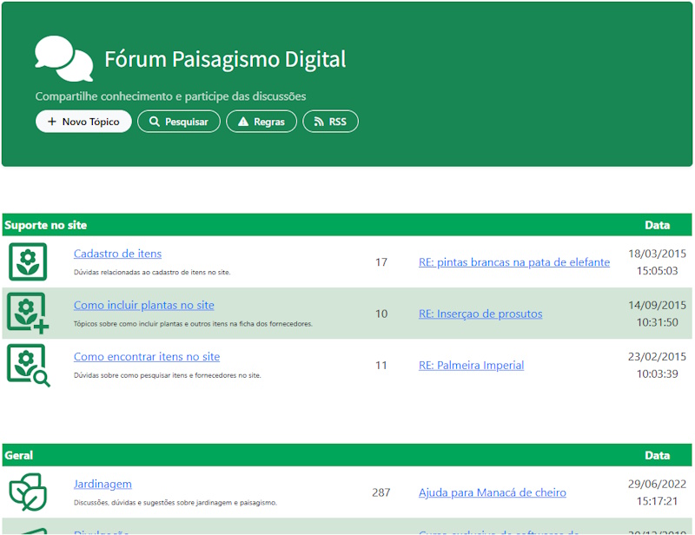This screenshot has width=695, height=535.
Task: Click the Jardinagem leaves icon
Action: click(28, 492)
